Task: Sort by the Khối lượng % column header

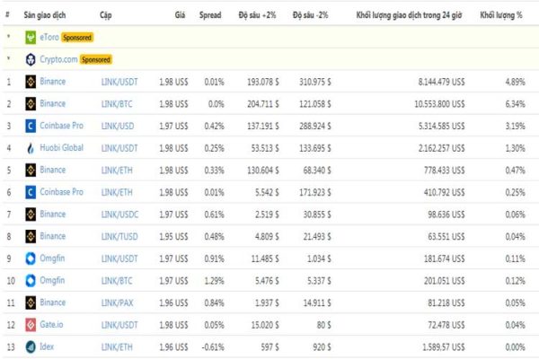Action: pos(501,15)
